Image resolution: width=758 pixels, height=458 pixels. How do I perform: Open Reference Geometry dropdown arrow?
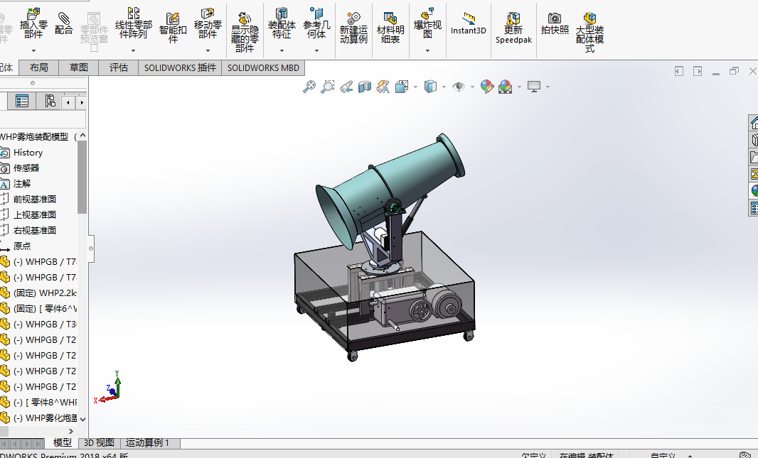click(x=316, y=50)
